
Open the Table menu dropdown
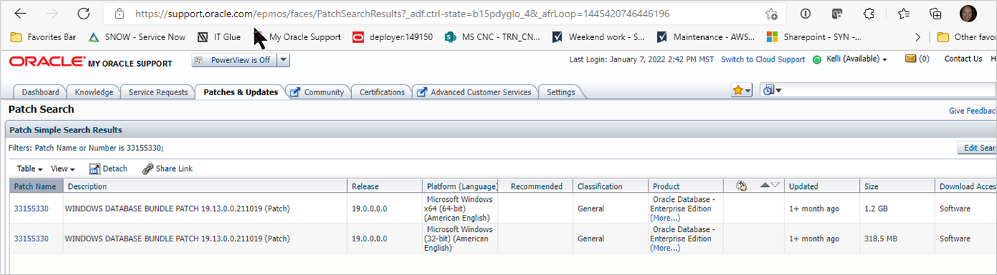coord(29,168)
